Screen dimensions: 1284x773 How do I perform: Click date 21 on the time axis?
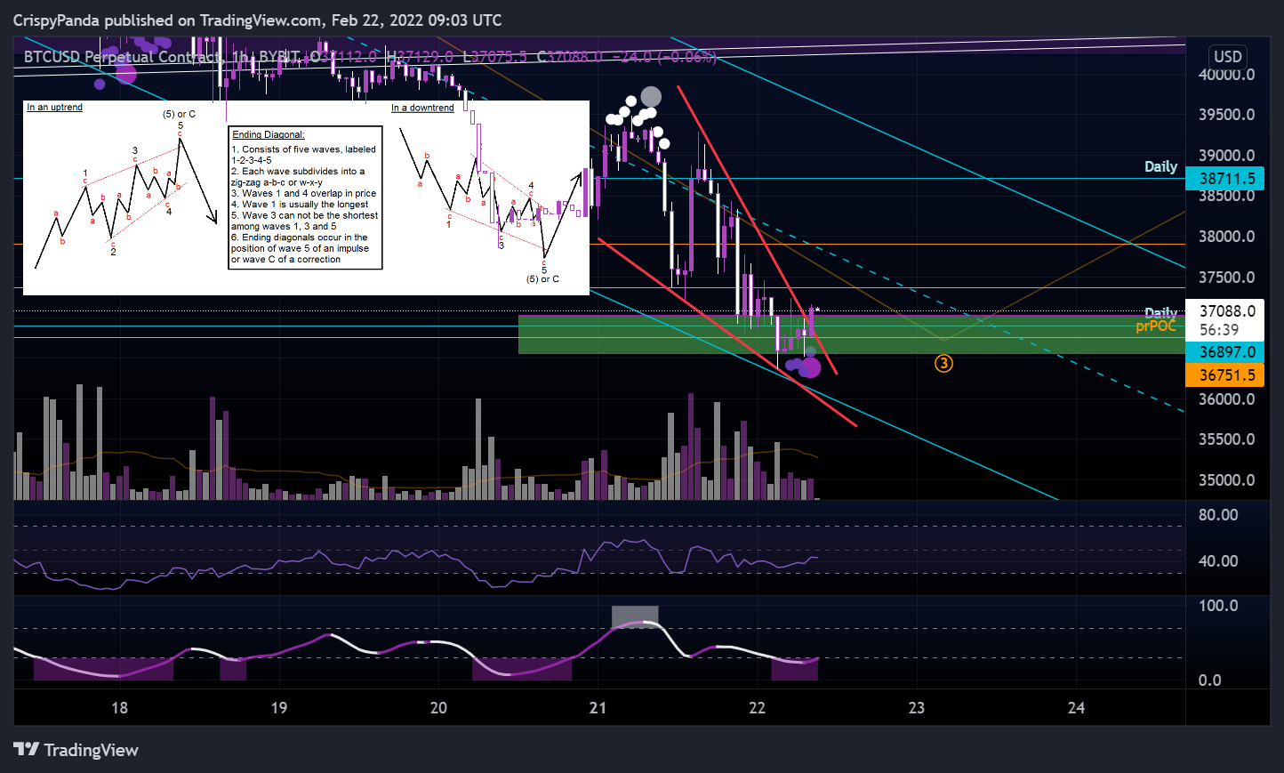pos(598,708)
